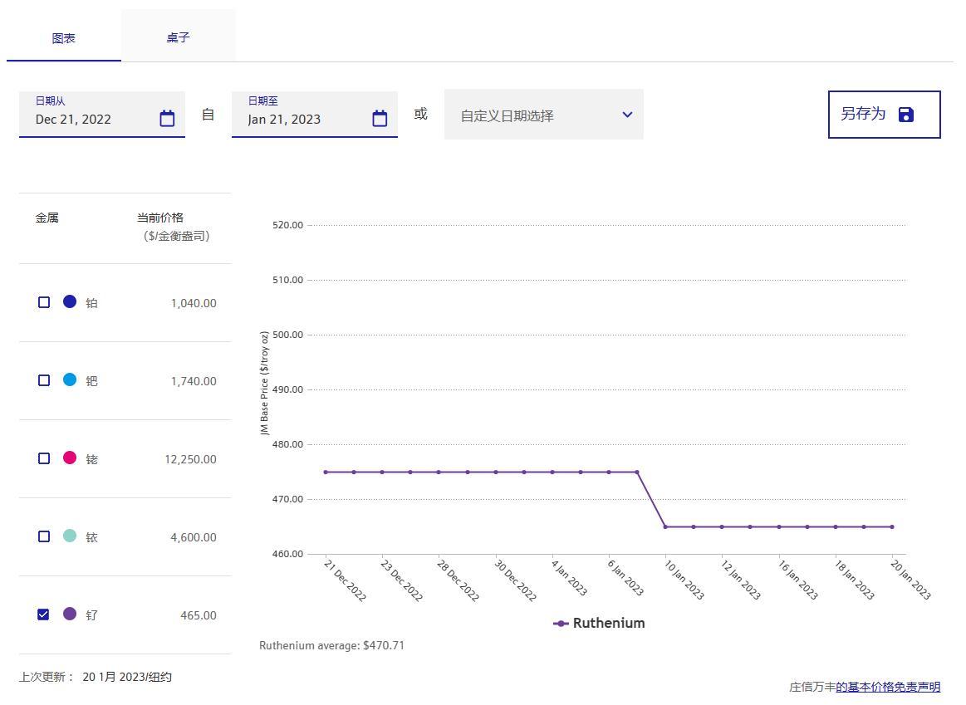Enable the 铂 platinum checkbox
Screen dimensions: 966x705
[x=44, y=302]
